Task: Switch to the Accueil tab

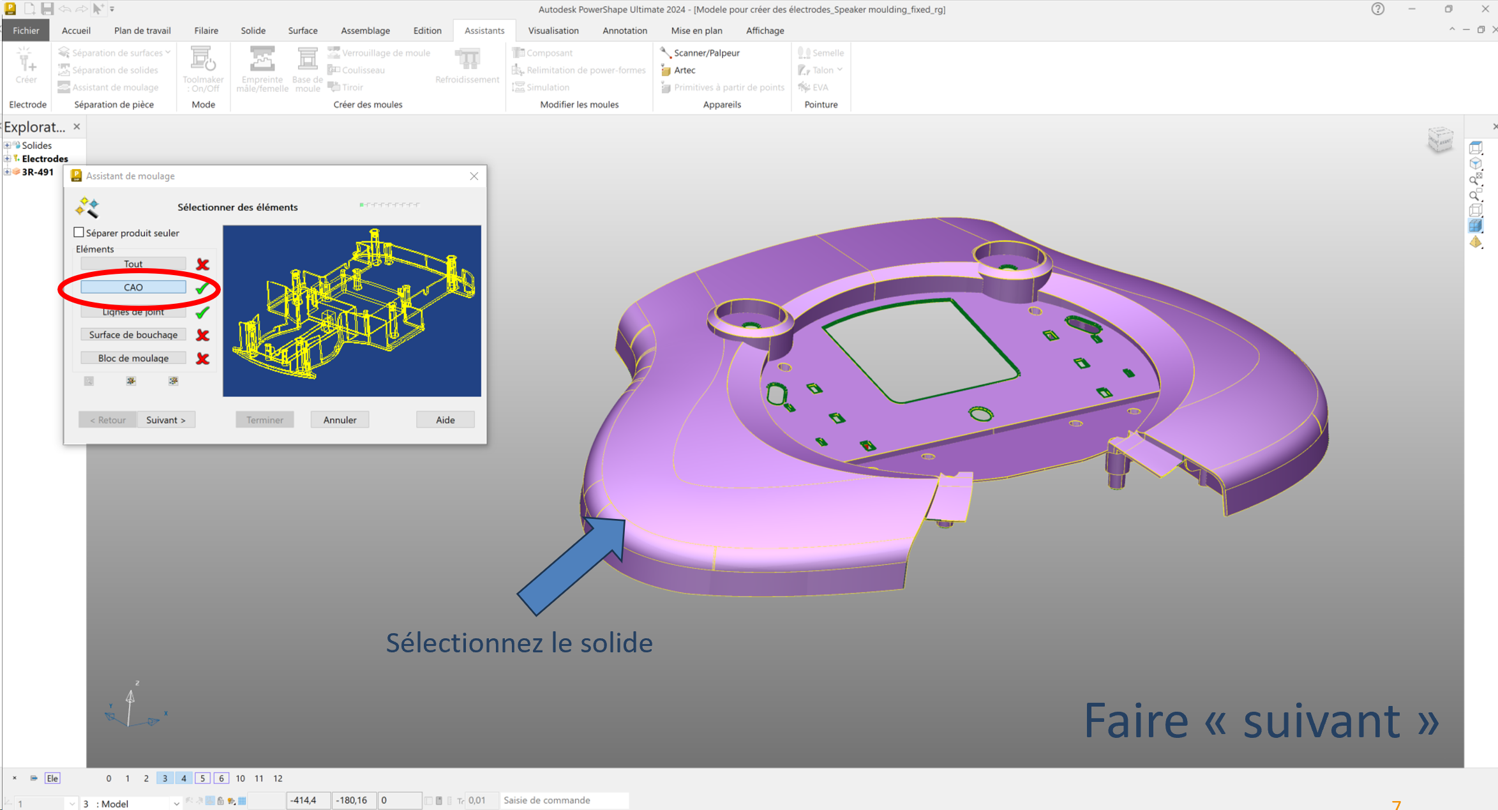Action: tap(76, 30)
